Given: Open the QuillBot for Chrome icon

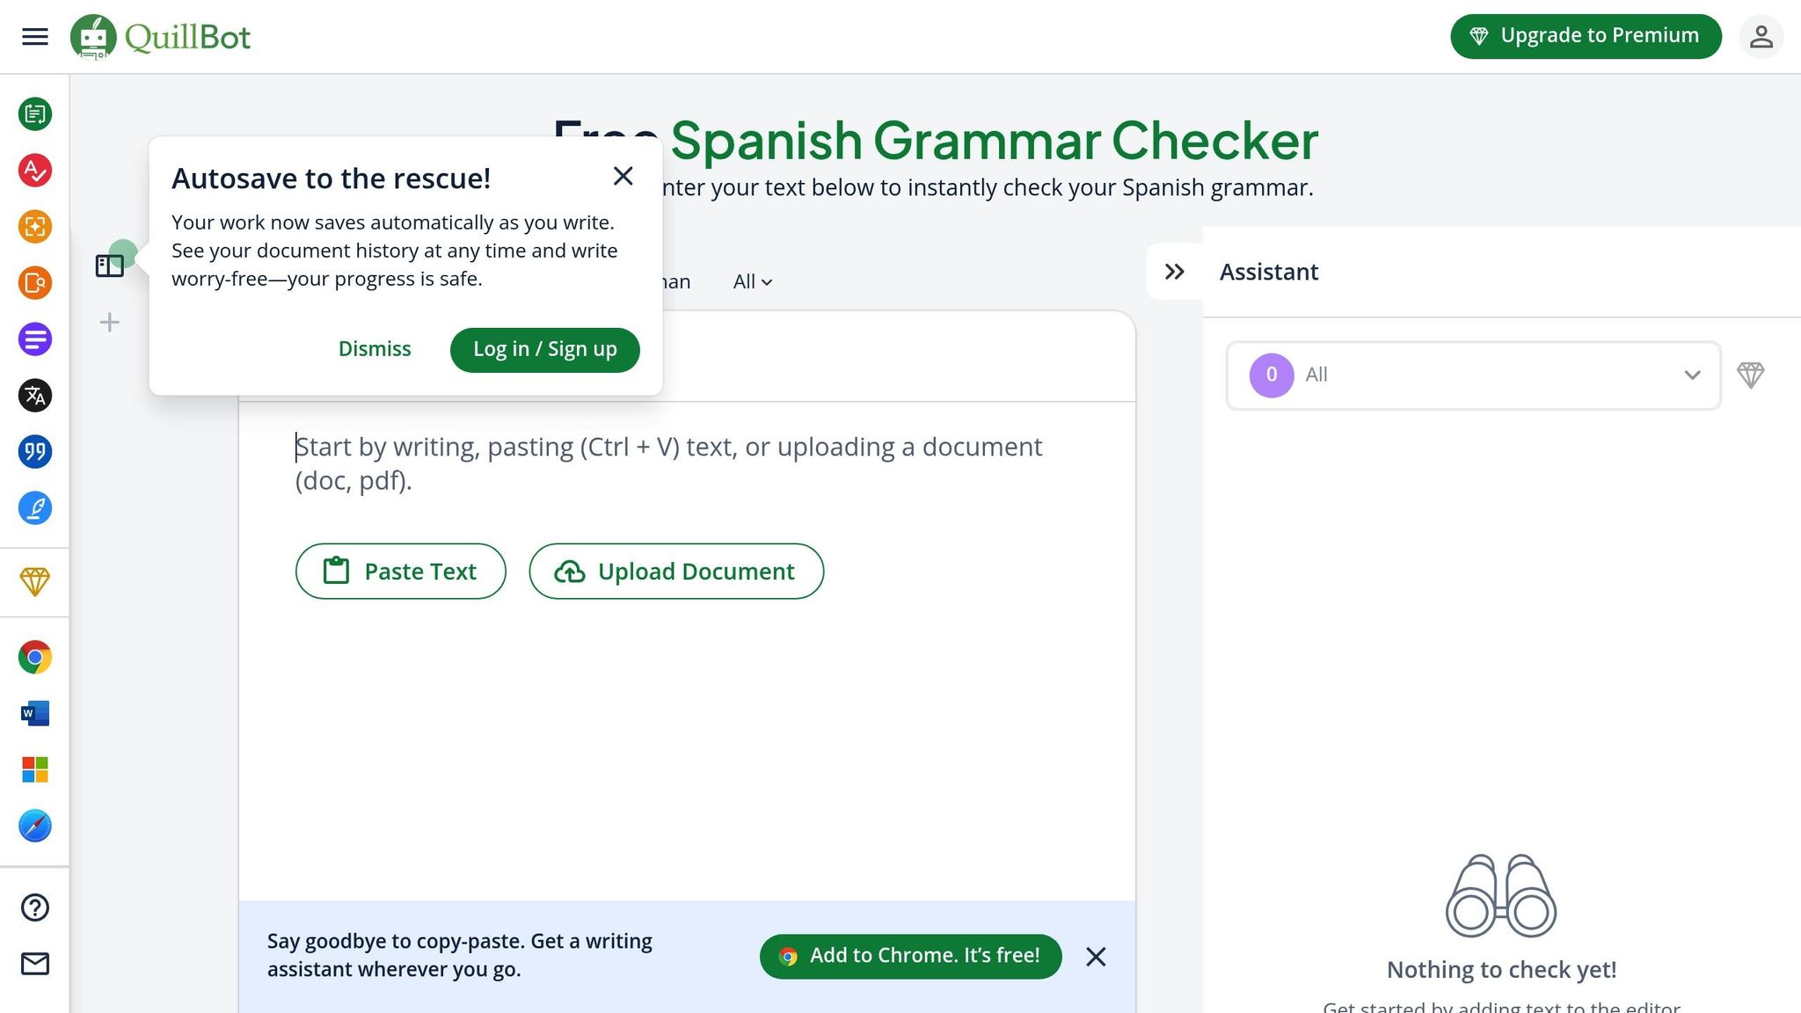Looking at the screenshot, I should (35, 657).
